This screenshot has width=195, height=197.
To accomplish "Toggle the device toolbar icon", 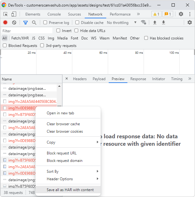I will [14, 14].
